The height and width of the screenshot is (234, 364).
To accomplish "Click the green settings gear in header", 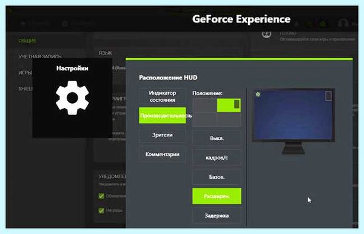I will (x=323, y=24).
